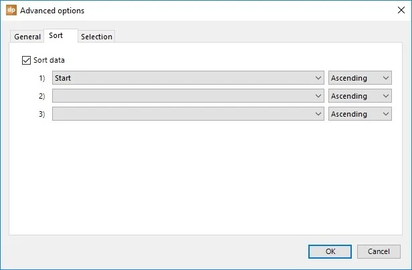Click the dp application icon in title bar

point(11,10)
